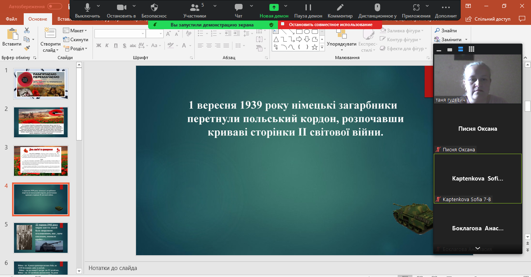Toggle center text alignment
The height and width of the screenshot is (277, 531).
click(x=209, y=46)
